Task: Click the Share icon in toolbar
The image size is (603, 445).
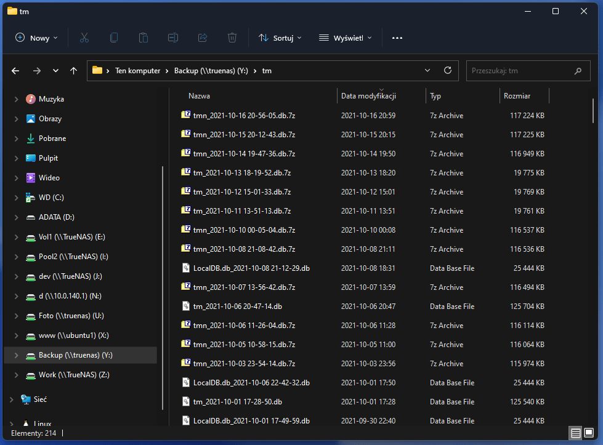Action: point(203,38)
